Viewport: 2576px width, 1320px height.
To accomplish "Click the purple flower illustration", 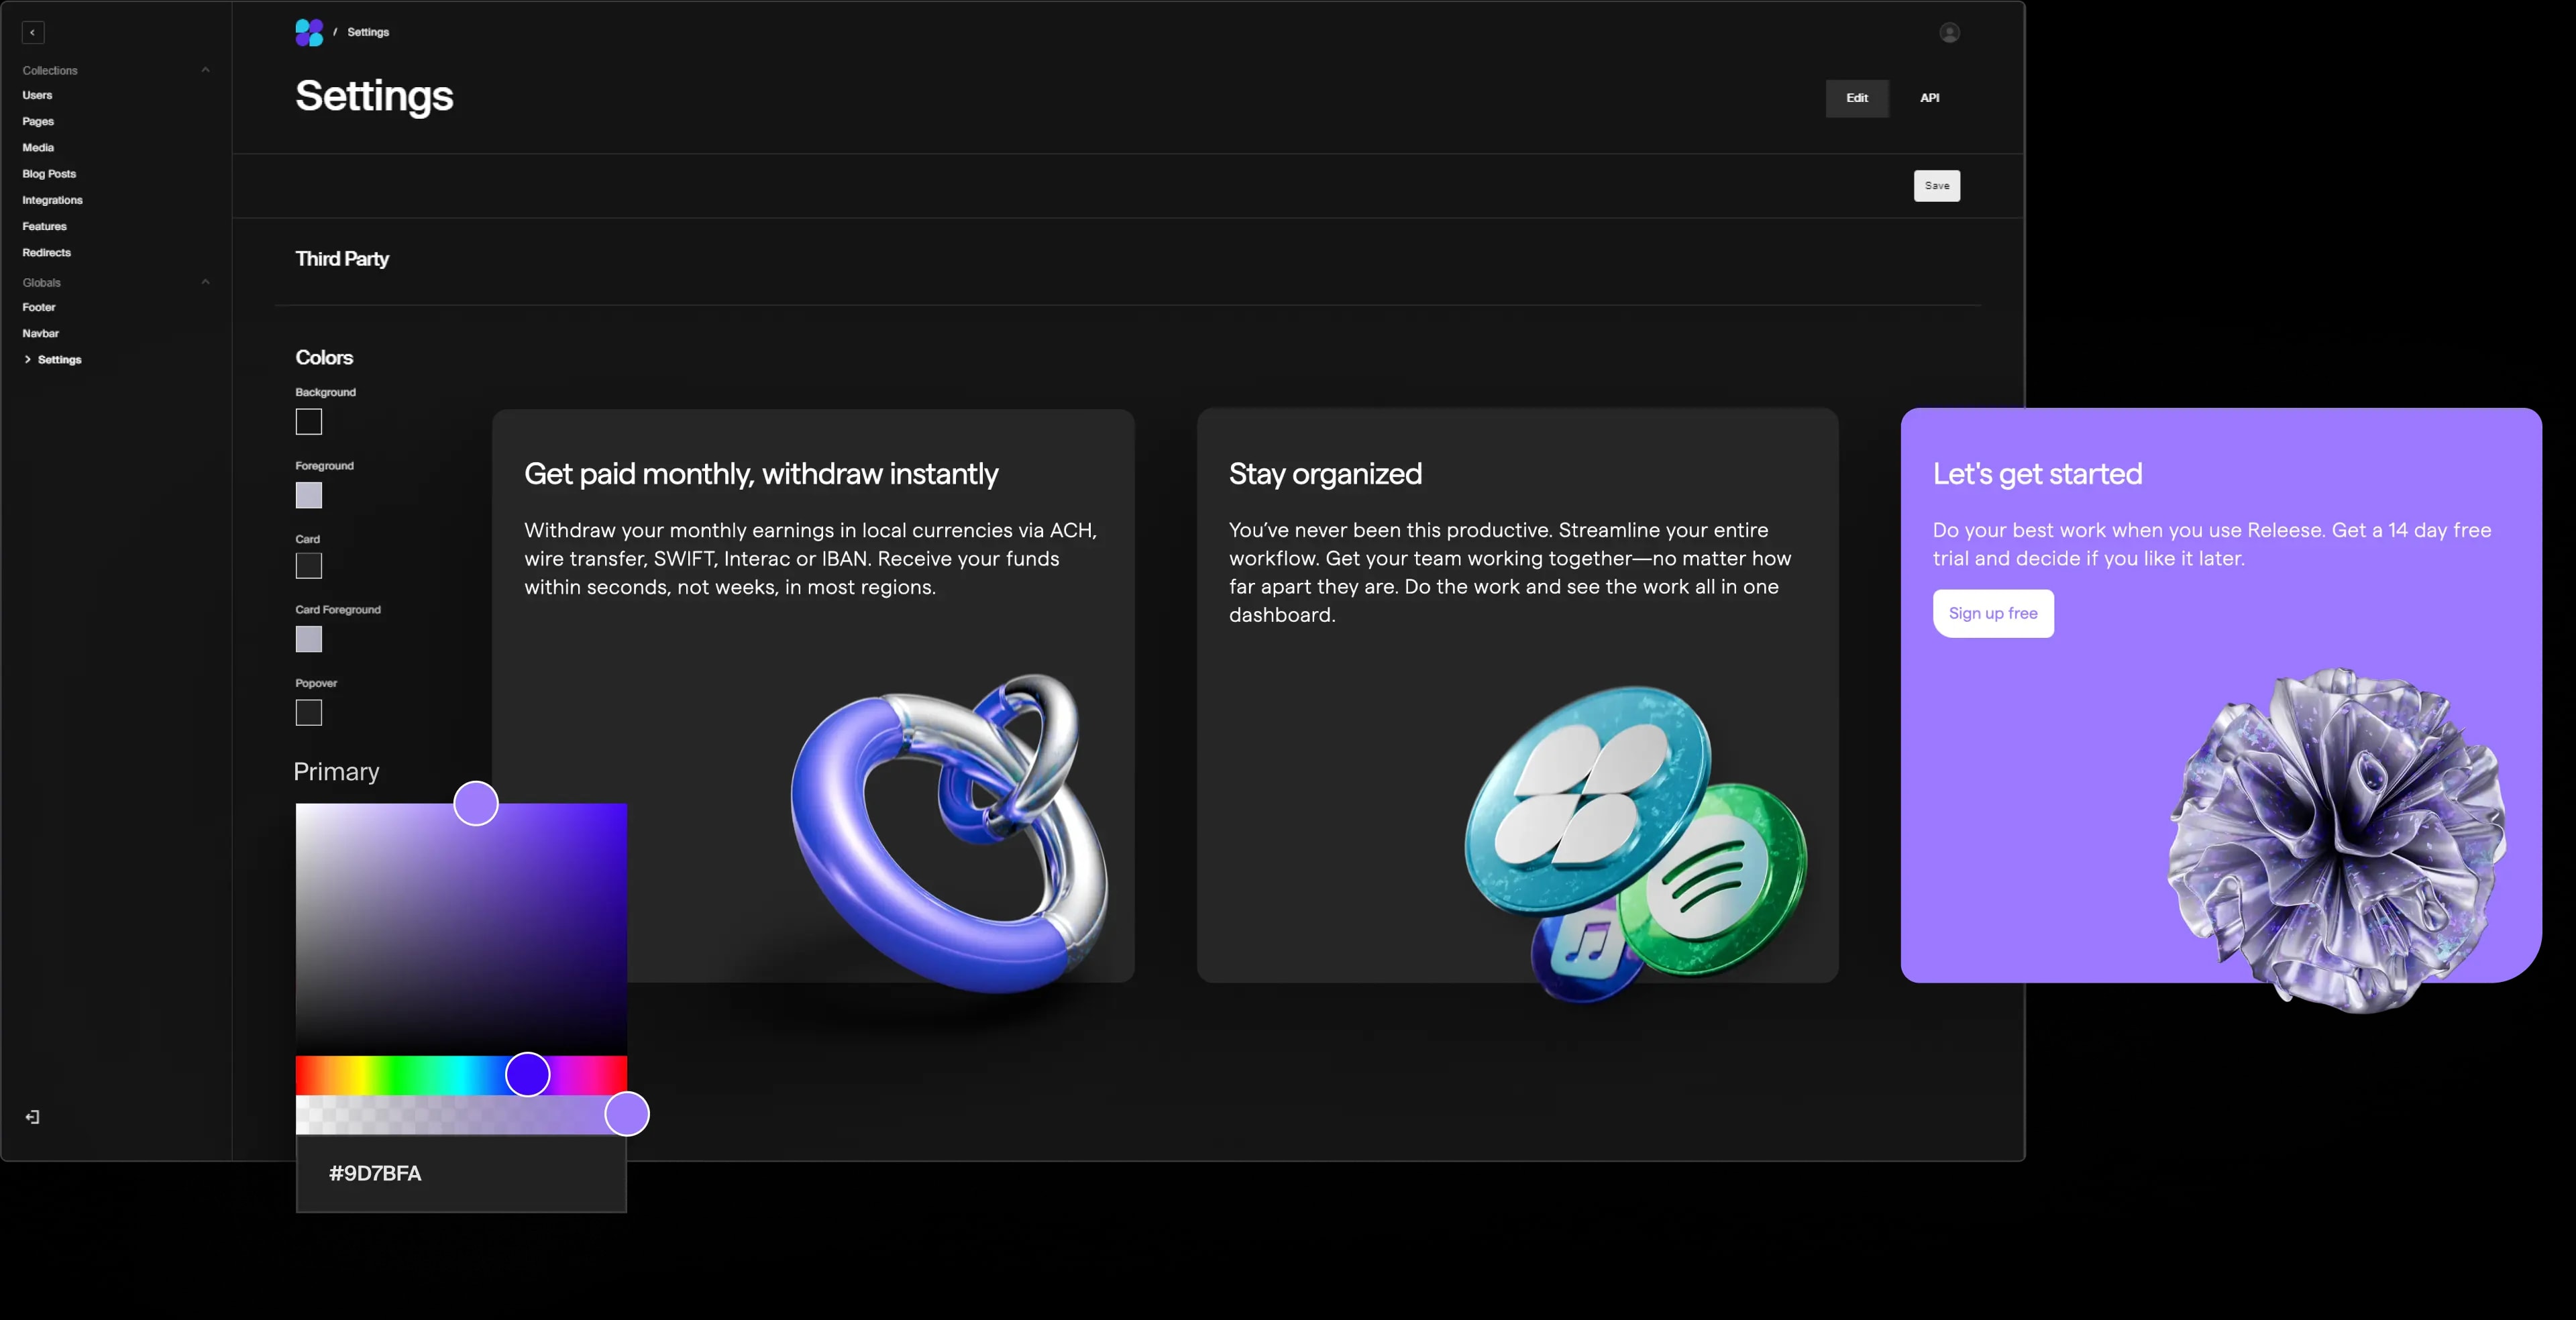I will (x=2336, y=840).
